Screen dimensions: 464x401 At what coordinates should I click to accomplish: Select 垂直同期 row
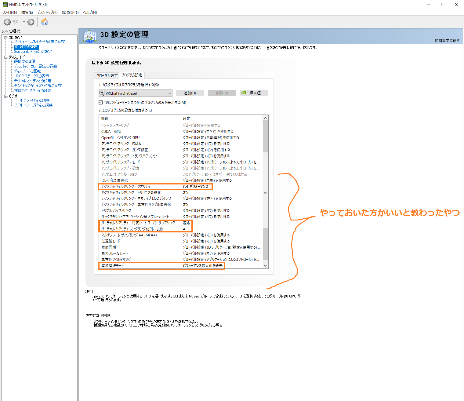181,247
